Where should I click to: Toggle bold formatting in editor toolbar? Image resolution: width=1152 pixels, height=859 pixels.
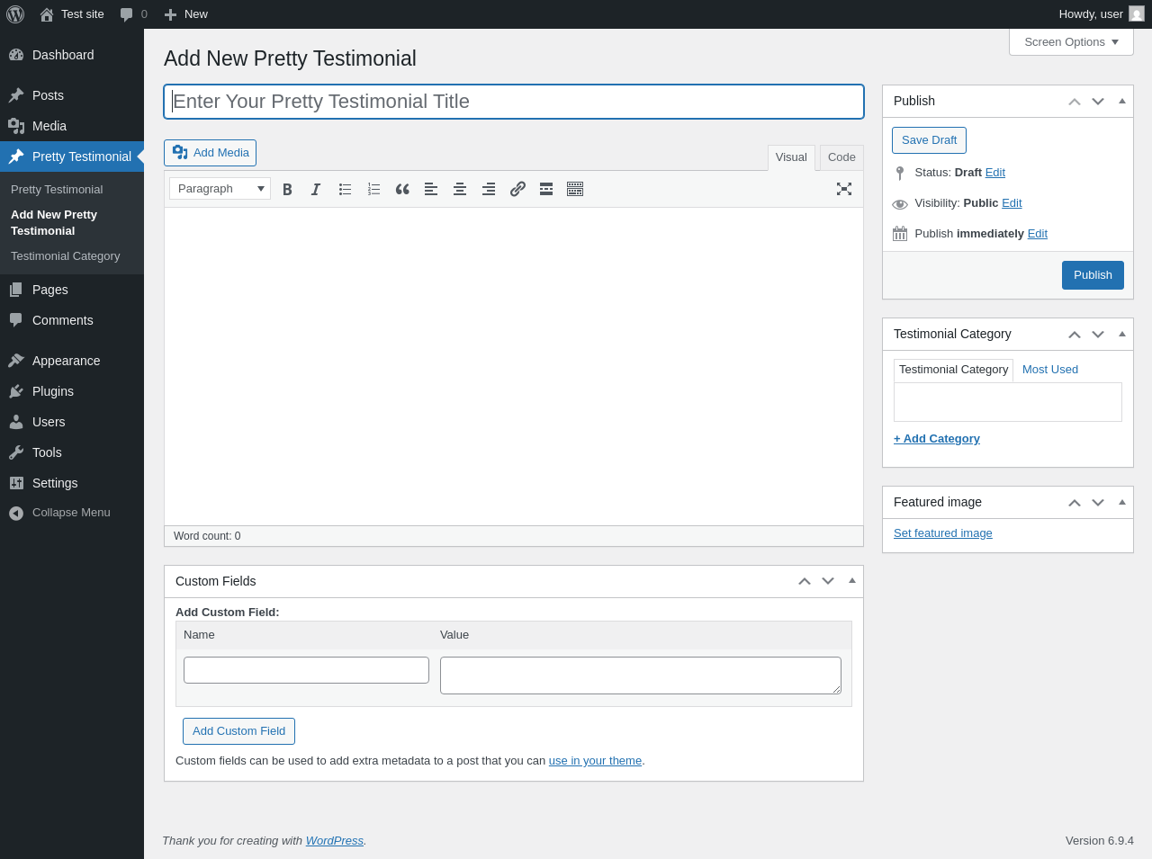click(287, 189)
